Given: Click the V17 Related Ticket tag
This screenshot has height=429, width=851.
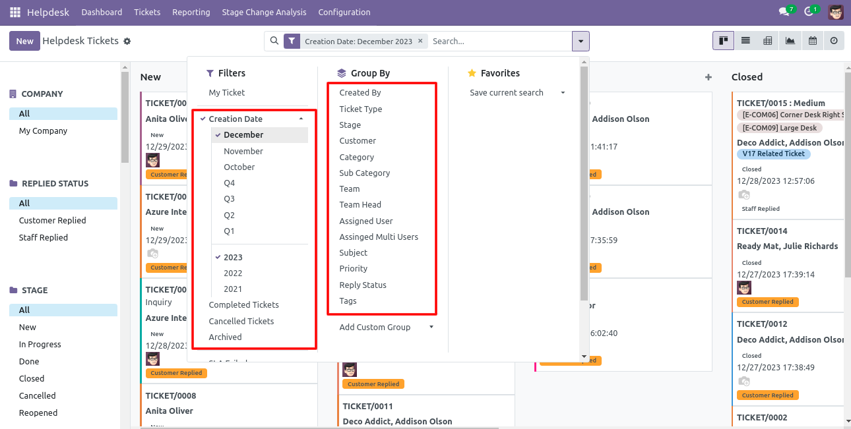Looking at the screenshot, I should 774,154.
